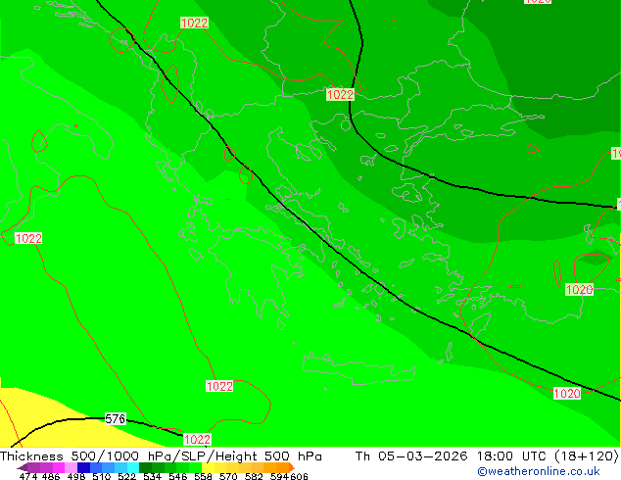Click the weatheronline.co.uk copyright link
The width and height of the screenshot is (621, 480).
click(538, 471)
